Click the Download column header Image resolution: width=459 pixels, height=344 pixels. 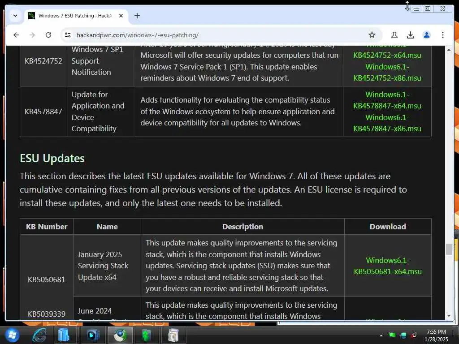(388, 227)
